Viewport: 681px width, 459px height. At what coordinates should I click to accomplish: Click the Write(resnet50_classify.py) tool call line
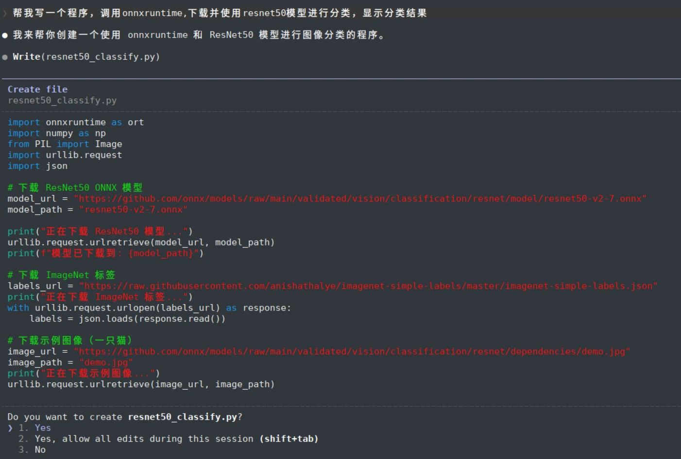86,57
